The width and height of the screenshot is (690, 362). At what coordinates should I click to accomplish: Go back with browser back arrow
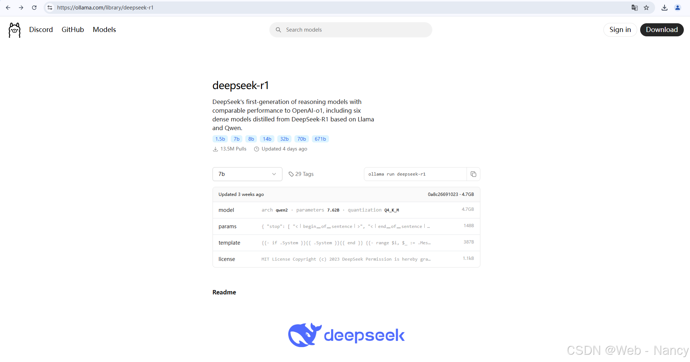click(x=8, y=8)
